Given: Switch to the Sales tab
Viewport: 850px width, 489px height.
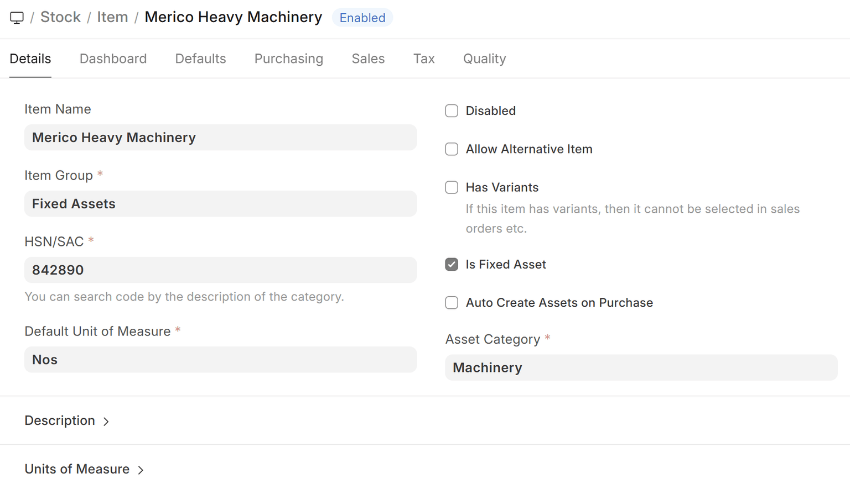Looking at the screenshot, I should click(x=368, y=59).
